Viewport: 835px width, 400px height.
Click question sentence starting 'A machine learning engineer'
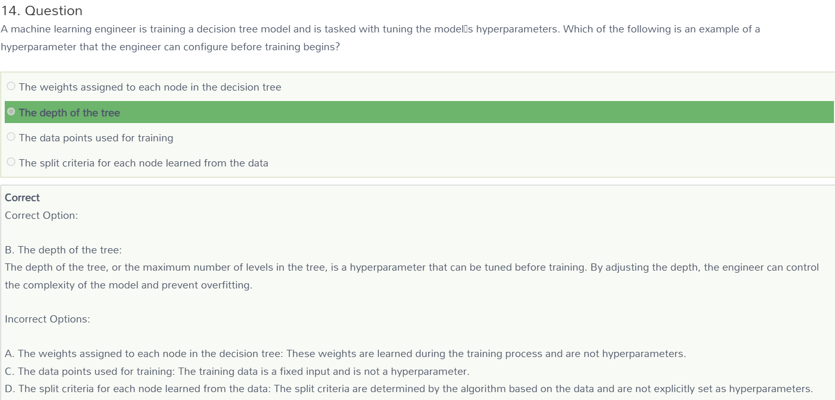point(380,29)
